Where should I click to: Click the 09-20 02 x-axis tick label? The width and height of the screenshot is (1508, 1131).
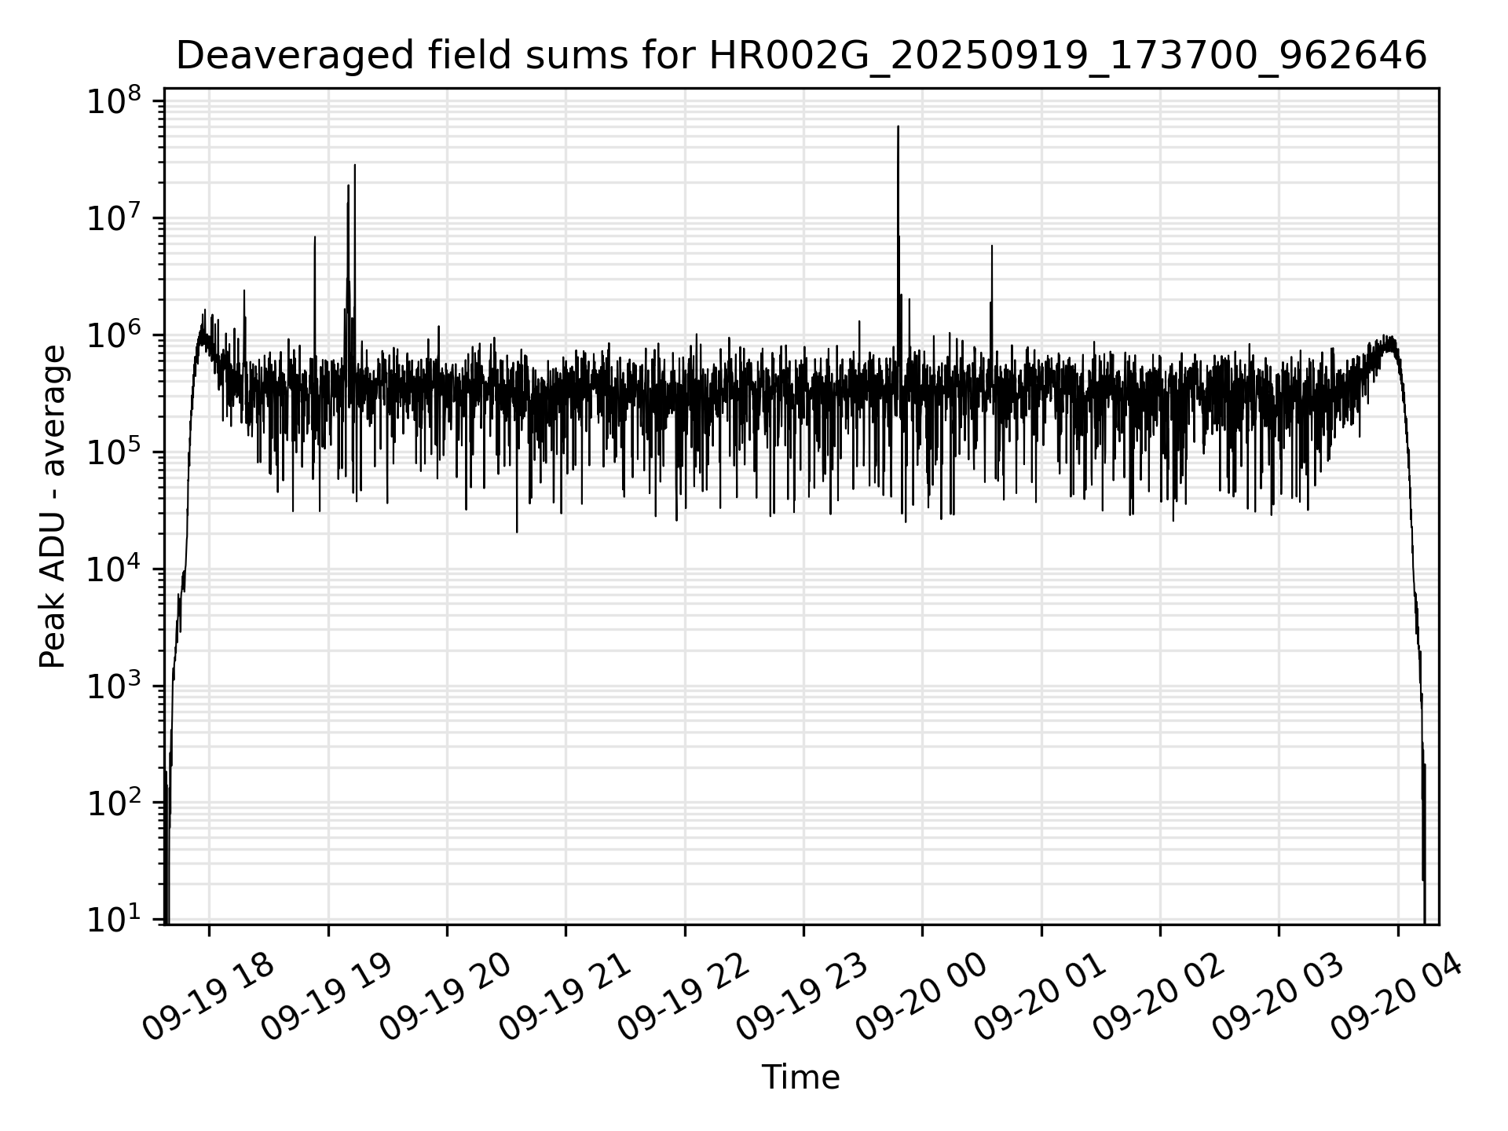[1158, 997]
